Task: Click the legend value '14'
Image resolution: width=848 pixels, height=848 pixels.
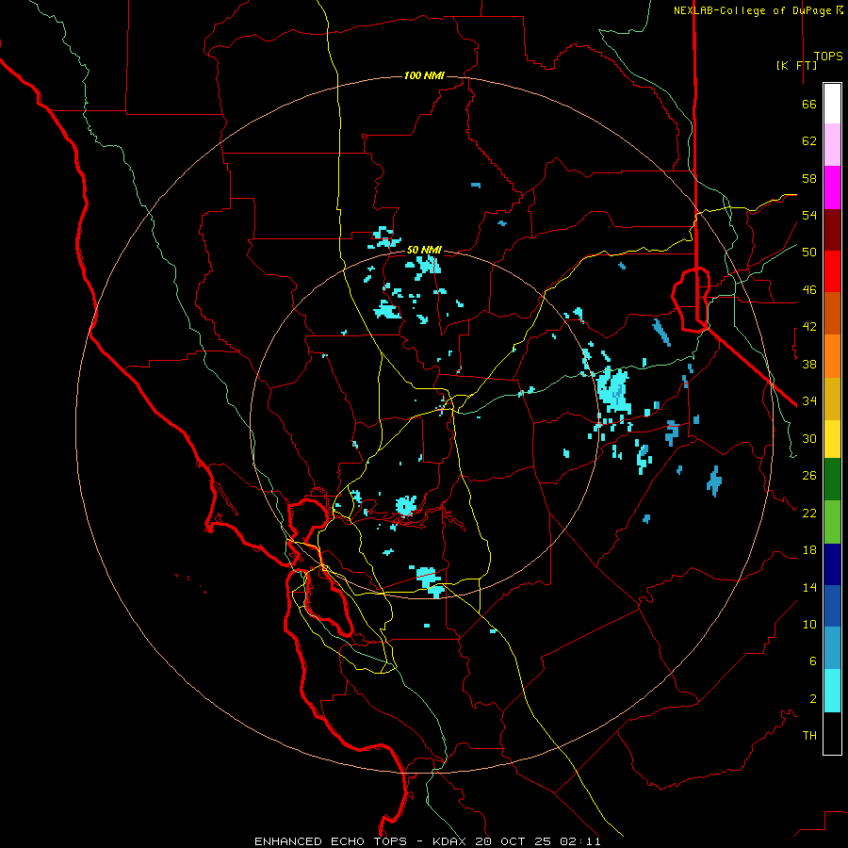Action: point(809,587)
